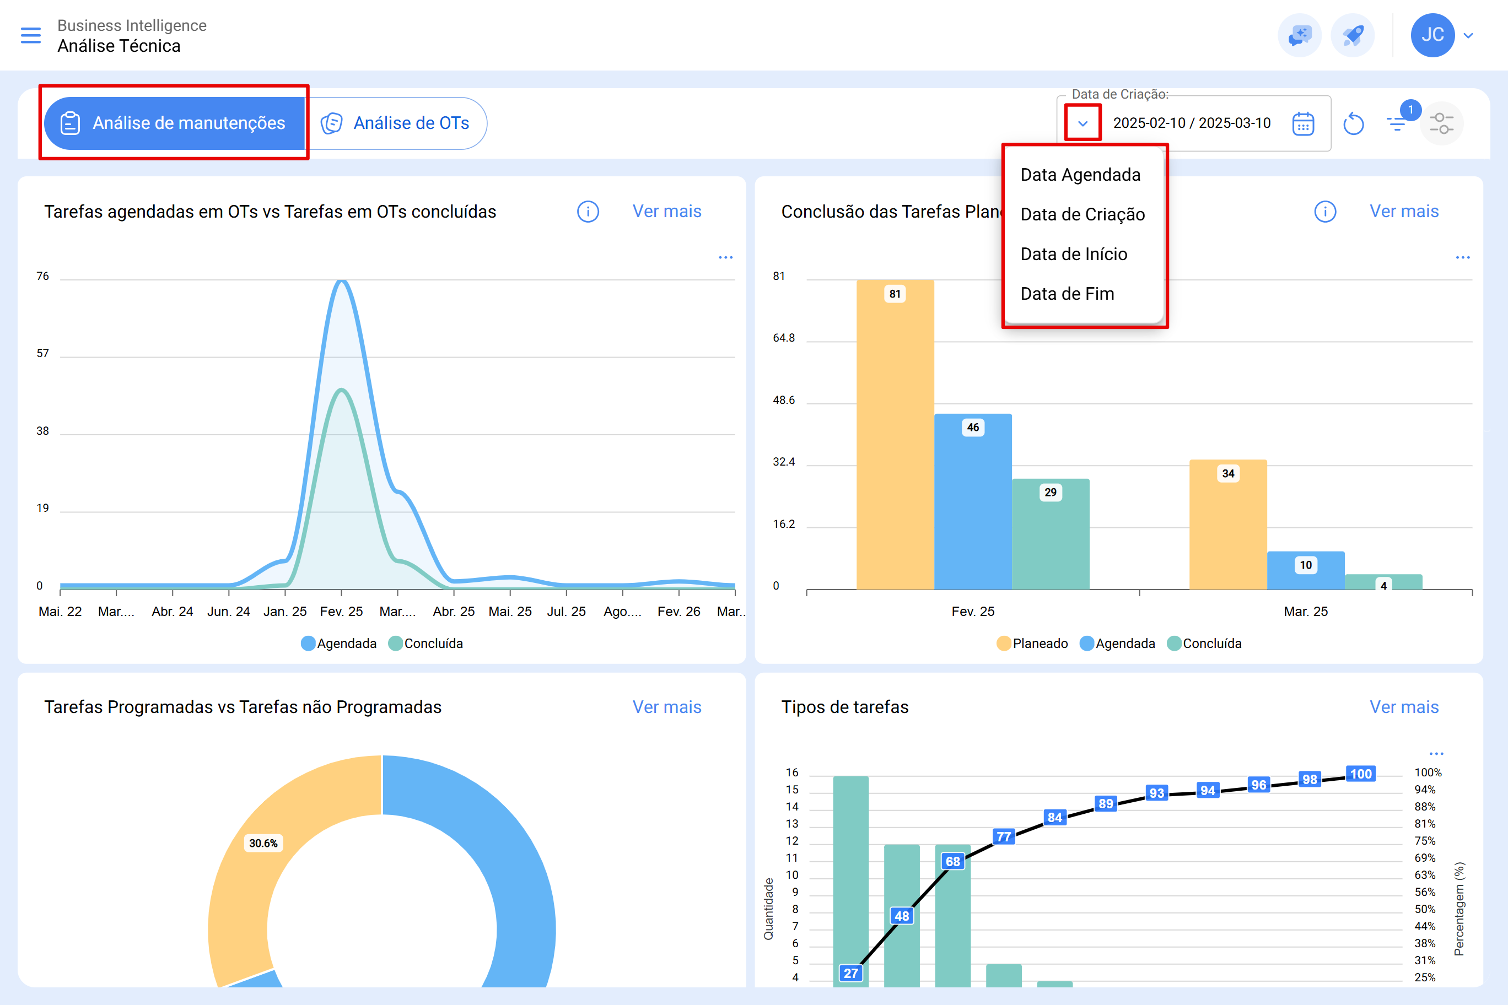Screen dimensions: 1508x1005
Task: Toggle Planeado legend in bar chart
Action: pyautogui.click(x=1032, y=644)
